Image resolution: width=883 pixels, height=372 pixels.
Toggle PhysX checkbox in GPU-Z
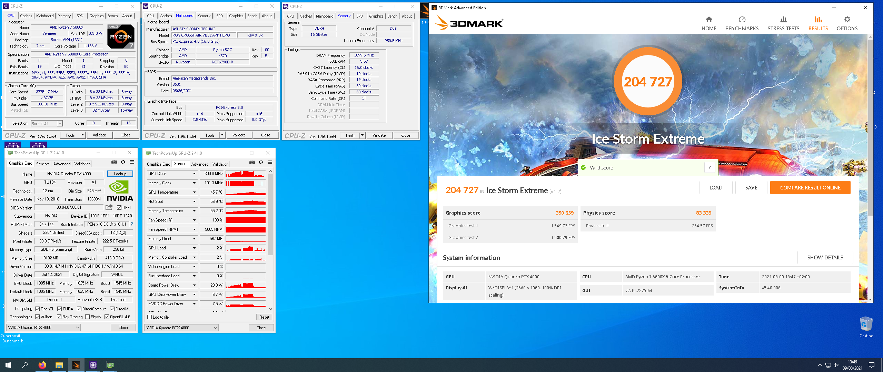[x=87, y=317]
